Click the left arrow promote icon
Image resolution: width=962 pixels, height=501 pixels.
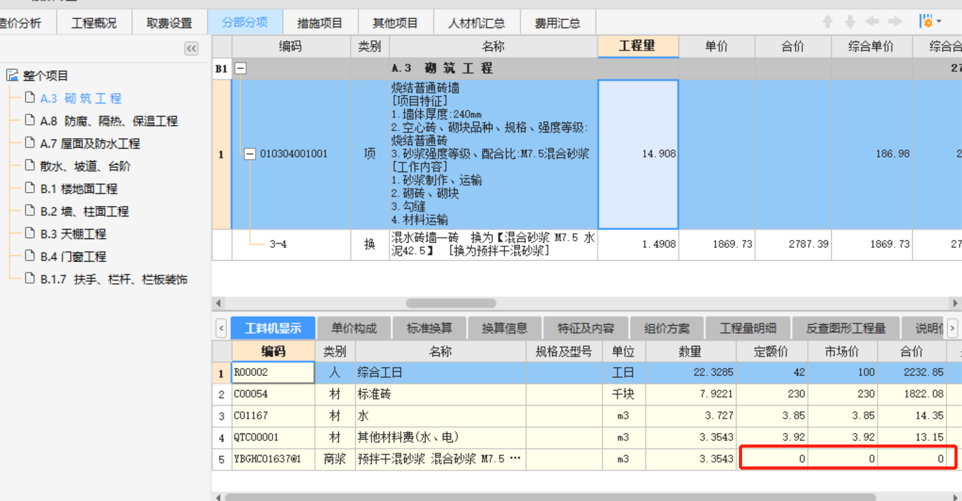(872, 22)
